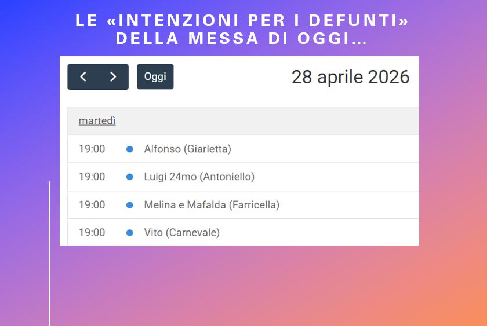The image size is (487, 326).
Task: Click the Oggi button
Action: pyautogui.click(x=155, y=77)
